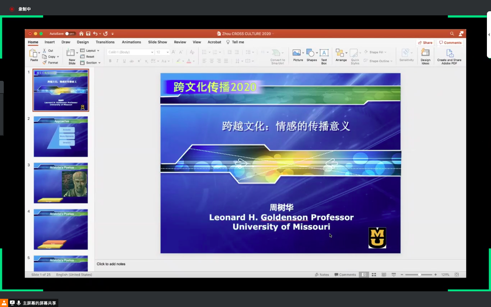491x307 pixels.
Task: Click the Save icon in title bar
Action: pos(88,34)
